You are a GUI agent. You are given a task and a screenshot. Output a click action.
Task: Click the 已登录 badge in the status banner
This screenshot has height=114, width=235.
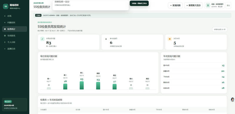(x=38, y=15)
